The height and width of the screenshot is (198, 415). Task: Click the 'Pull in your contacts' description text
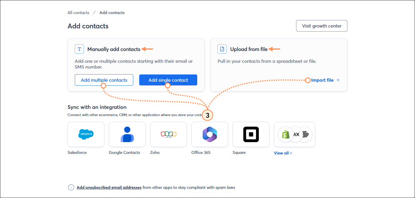(x=267, y=61)
